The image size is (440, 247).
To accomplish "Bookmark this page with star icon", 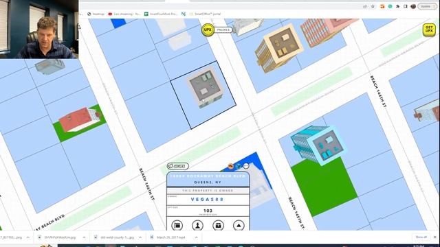I will pyautogui.click(x=373, y=6).
